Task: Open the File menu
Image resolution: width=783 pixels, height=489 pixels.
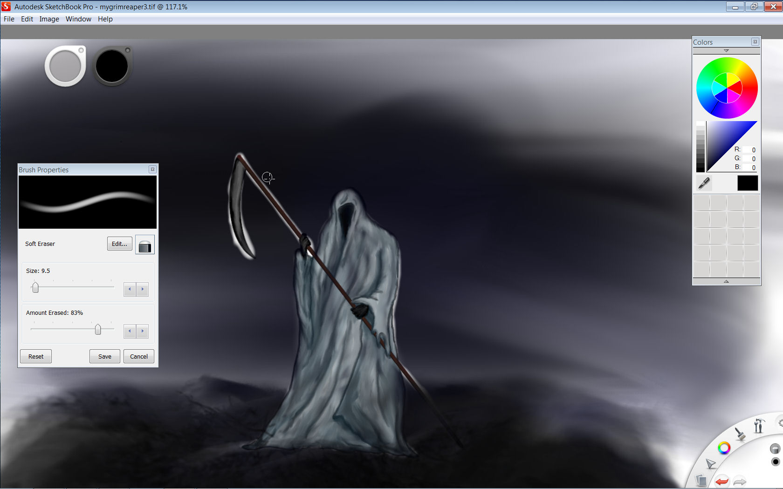Action: point(9,19)
